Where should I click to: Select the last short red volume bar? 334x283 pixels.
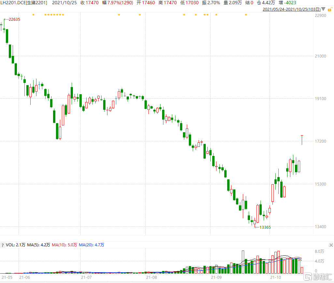(x=302, y=270)
